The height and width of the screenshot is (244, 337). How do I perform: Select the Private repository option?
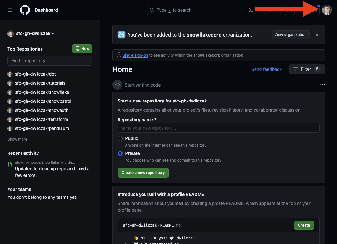click(120, 153)
